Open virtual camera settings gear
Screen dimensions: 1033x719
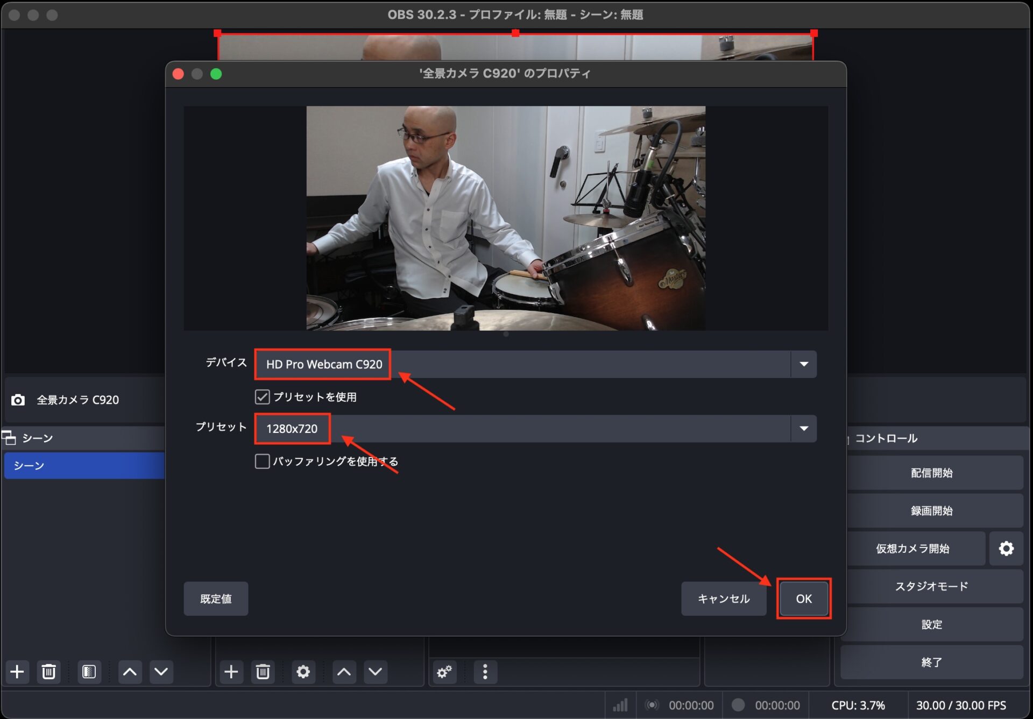click(1006, 549)
